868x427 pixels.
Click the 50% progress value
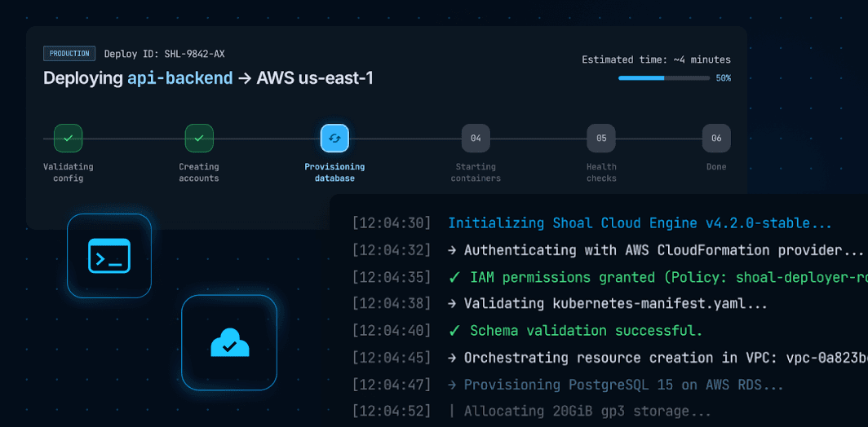click(723, 78)
